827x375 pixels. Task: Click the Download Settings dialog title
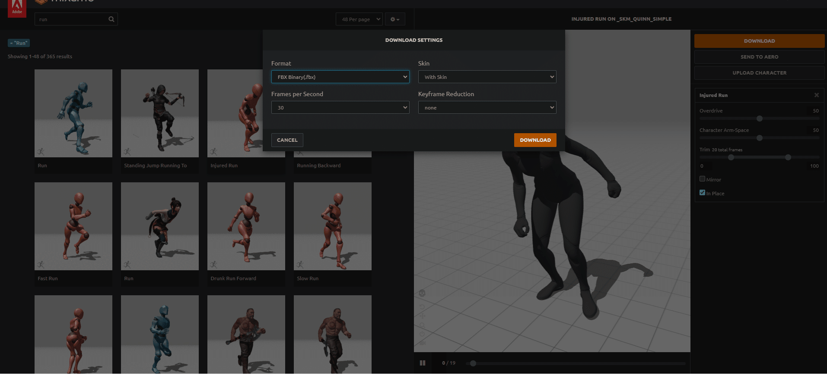point(414,40)
